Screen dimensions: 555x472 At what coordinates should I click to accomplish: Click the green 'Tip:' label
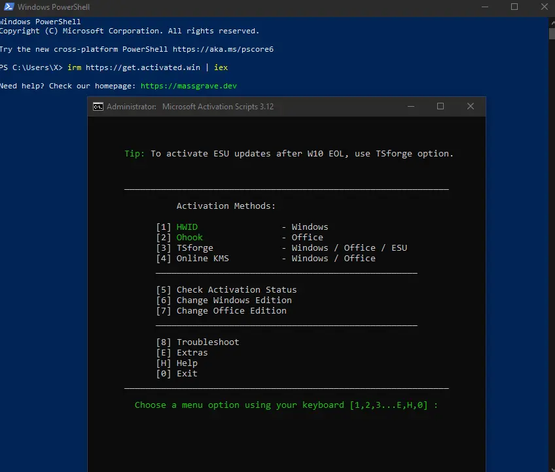click(135, 154)
